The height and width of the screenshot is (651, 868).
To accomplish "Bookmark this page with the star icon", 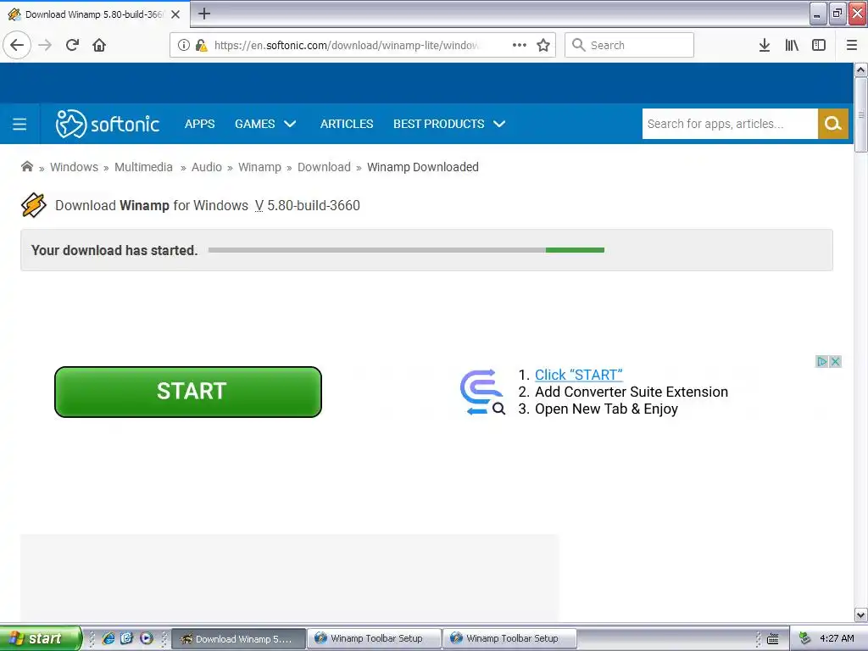I will [543, 45].
